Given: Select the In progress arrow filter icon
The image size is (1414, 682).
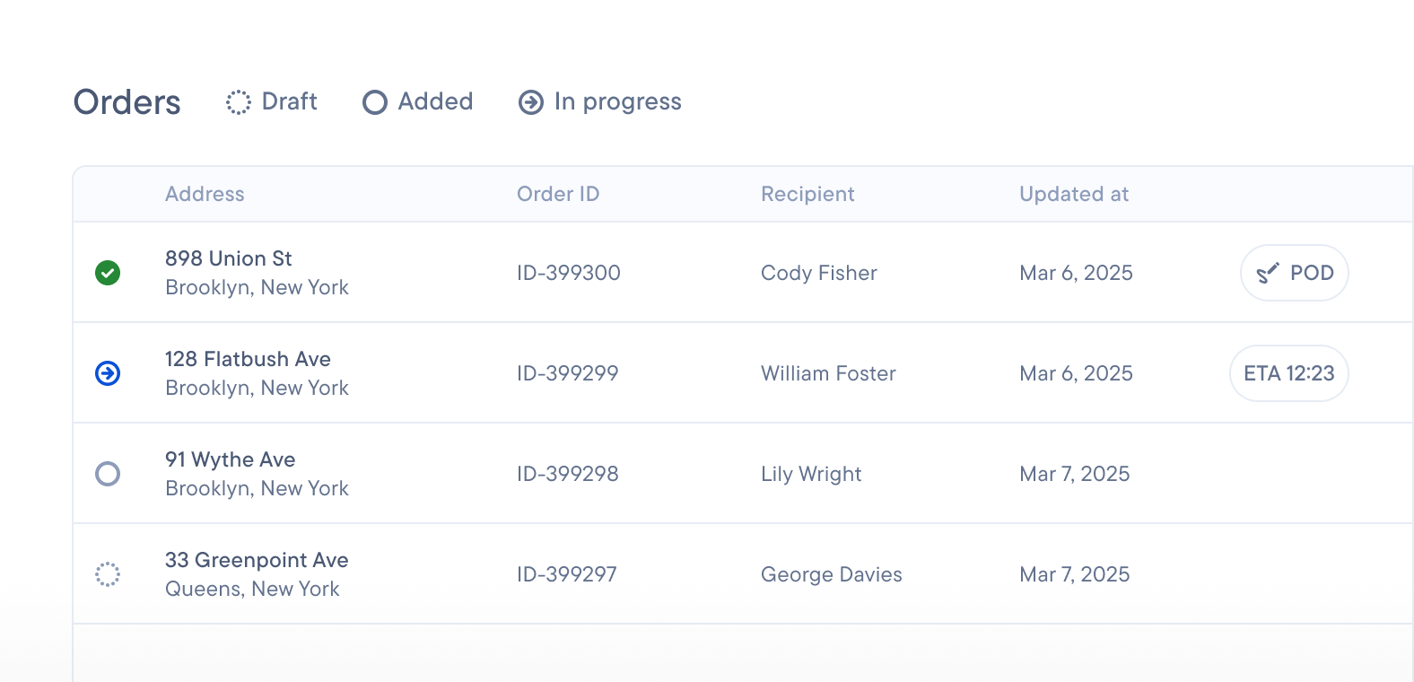Looking at the screenshot, I should coord(531,102).
